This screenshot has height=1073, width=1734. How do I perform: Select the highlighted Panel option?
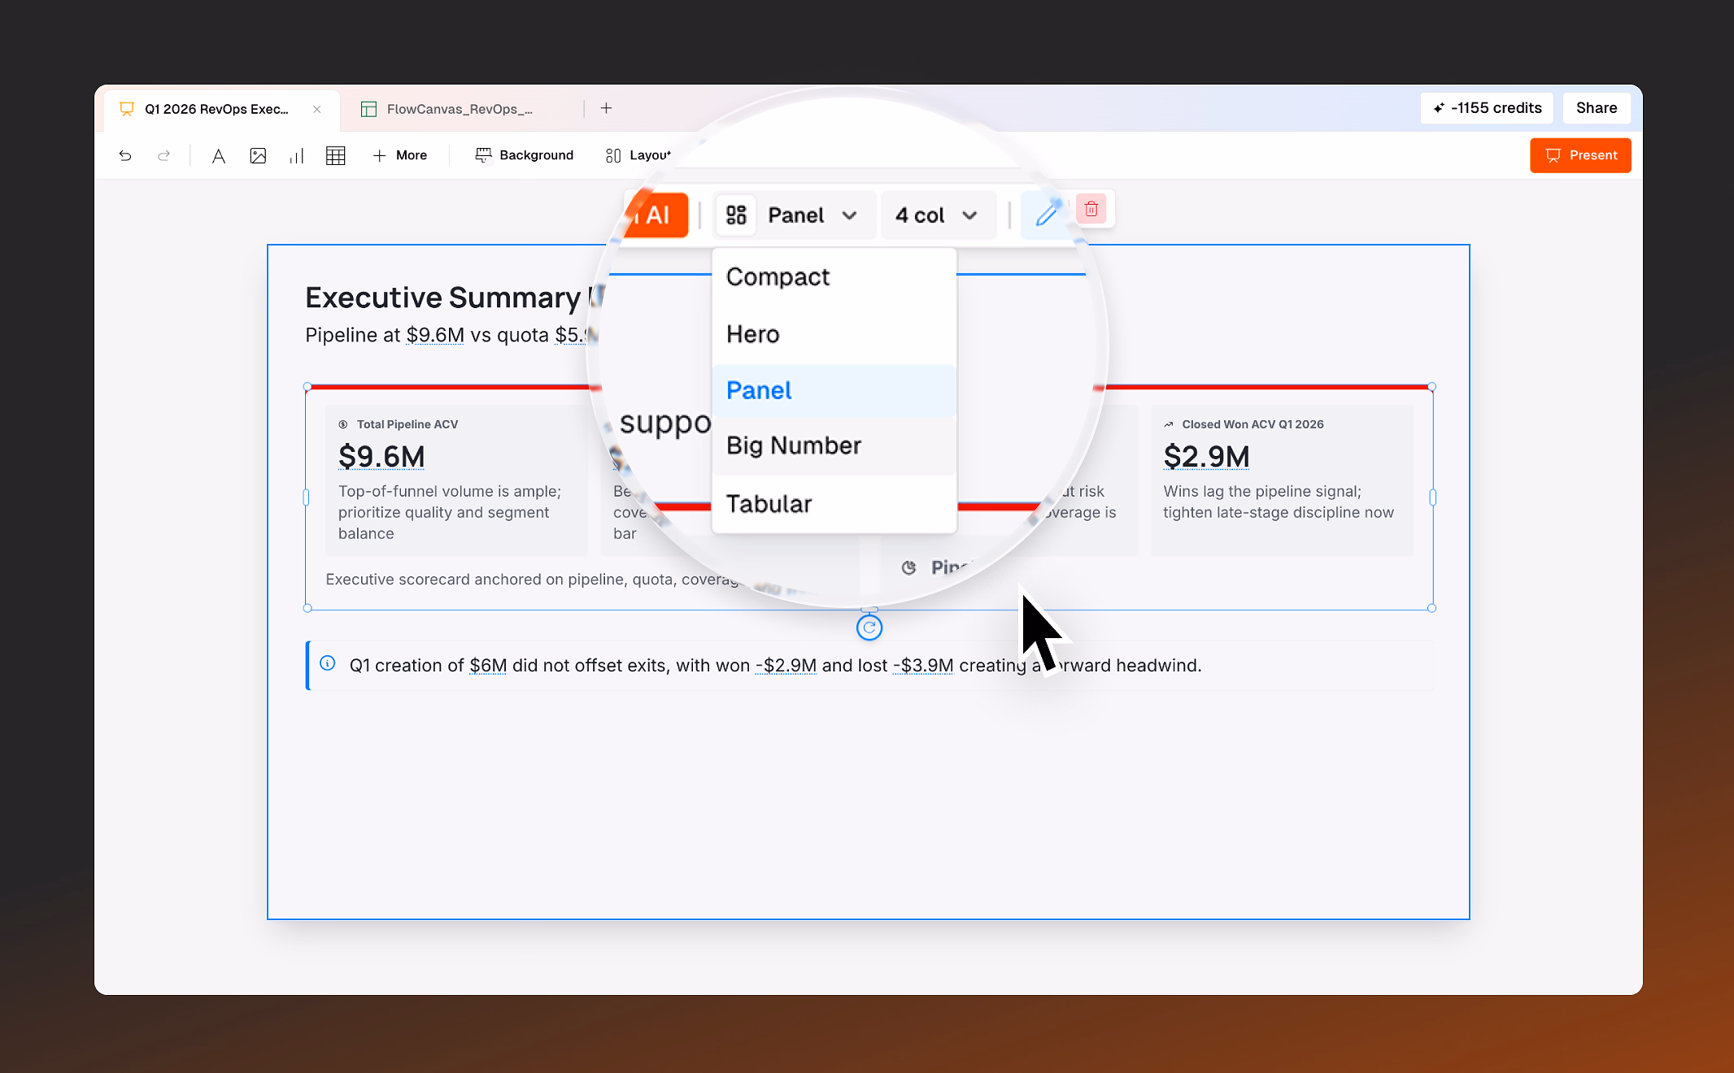click(834, 391)
